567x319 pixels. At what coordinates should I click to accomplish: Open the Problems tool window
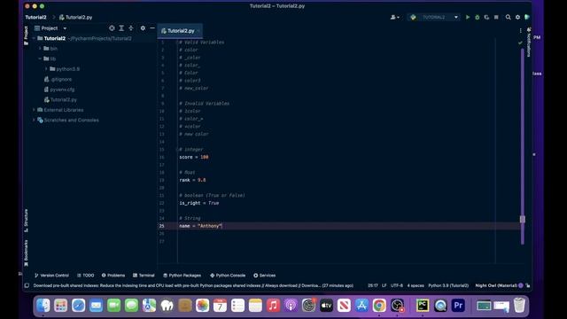point(113,276)
